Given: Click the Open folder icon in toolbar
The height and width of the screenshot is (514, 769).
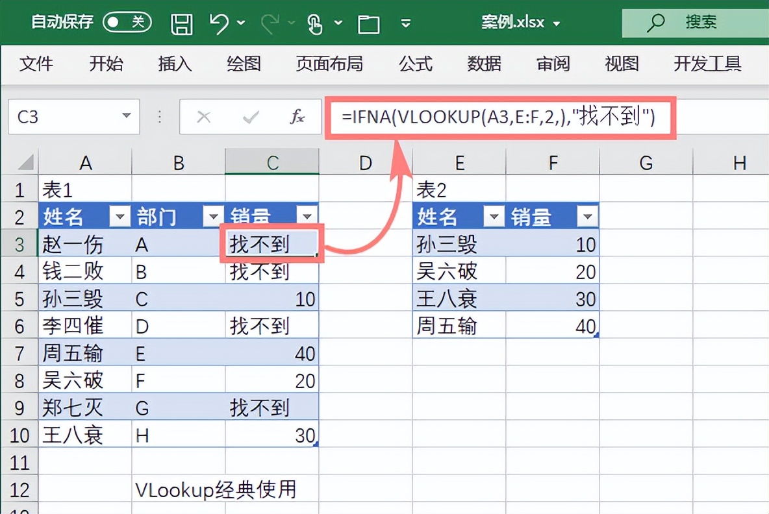Looking at the screenshot, I should pyautogui.click(x=369, y=24).
